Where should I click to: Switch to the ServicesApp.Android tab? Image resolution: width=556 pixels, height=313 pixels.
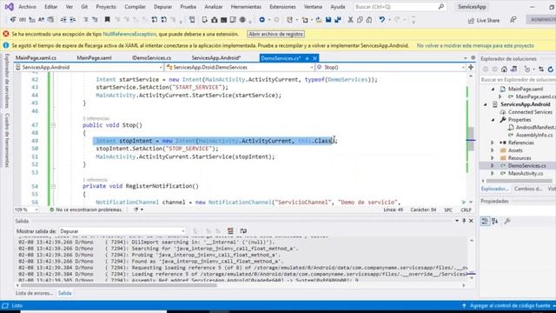pyautogui.click(x=216, y=58)
